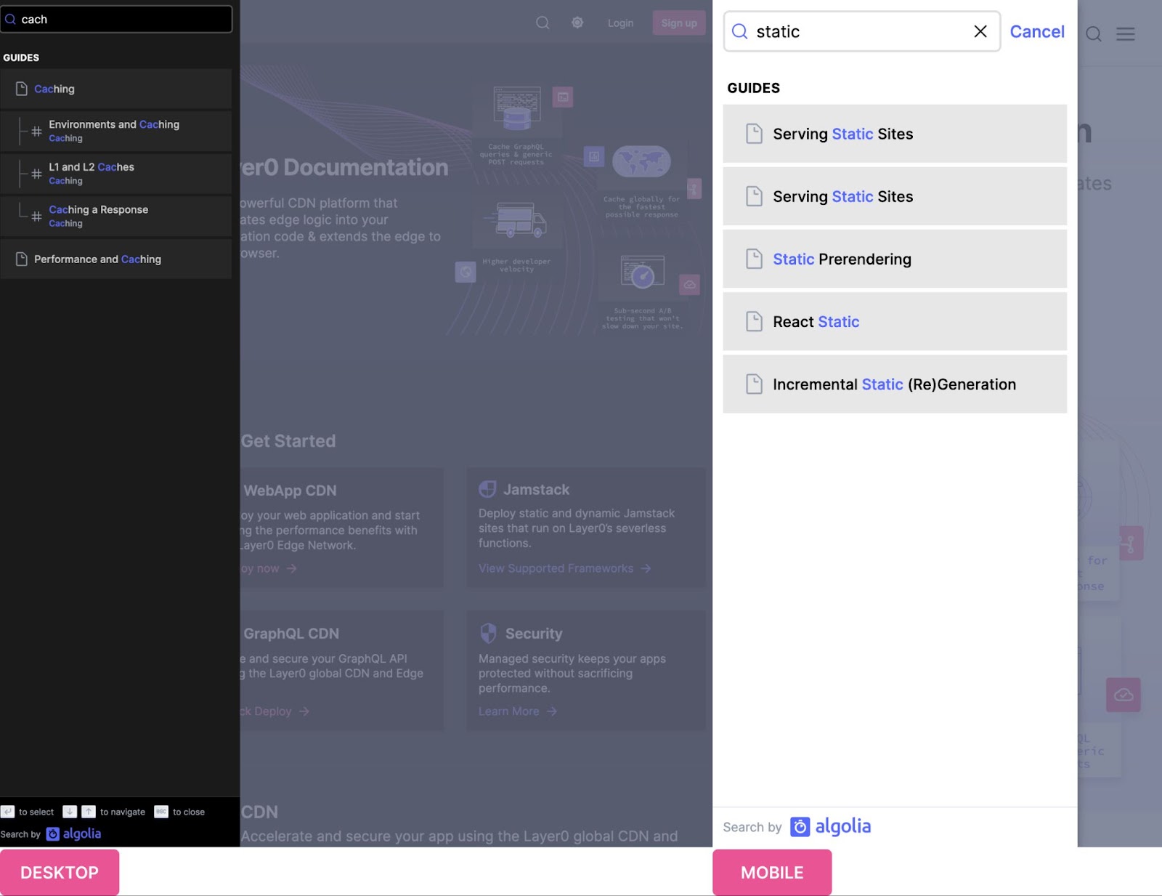The image size is (1162, 896).
Task: Click the desktop search input containing 'cach'
Action: [116, 20]
